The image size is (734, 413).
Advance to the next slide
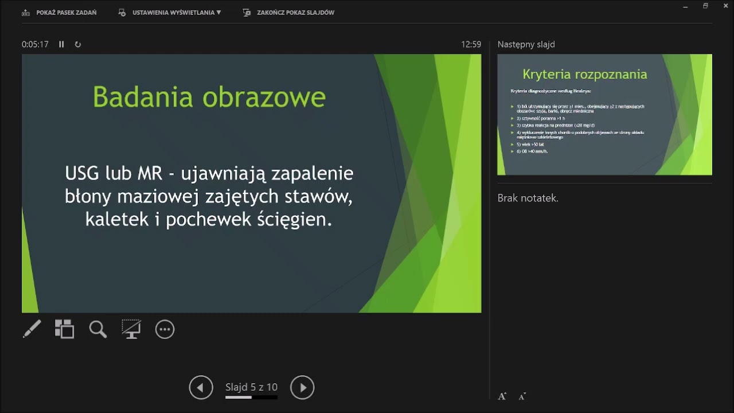302,388
